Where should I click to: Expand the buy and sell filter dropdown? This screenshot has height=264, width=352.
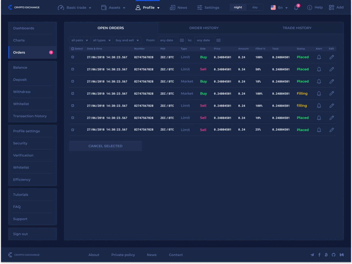click(x=127, y=40)
